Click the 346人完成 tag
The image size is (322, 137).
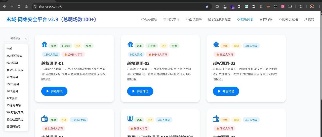point(251,46)
